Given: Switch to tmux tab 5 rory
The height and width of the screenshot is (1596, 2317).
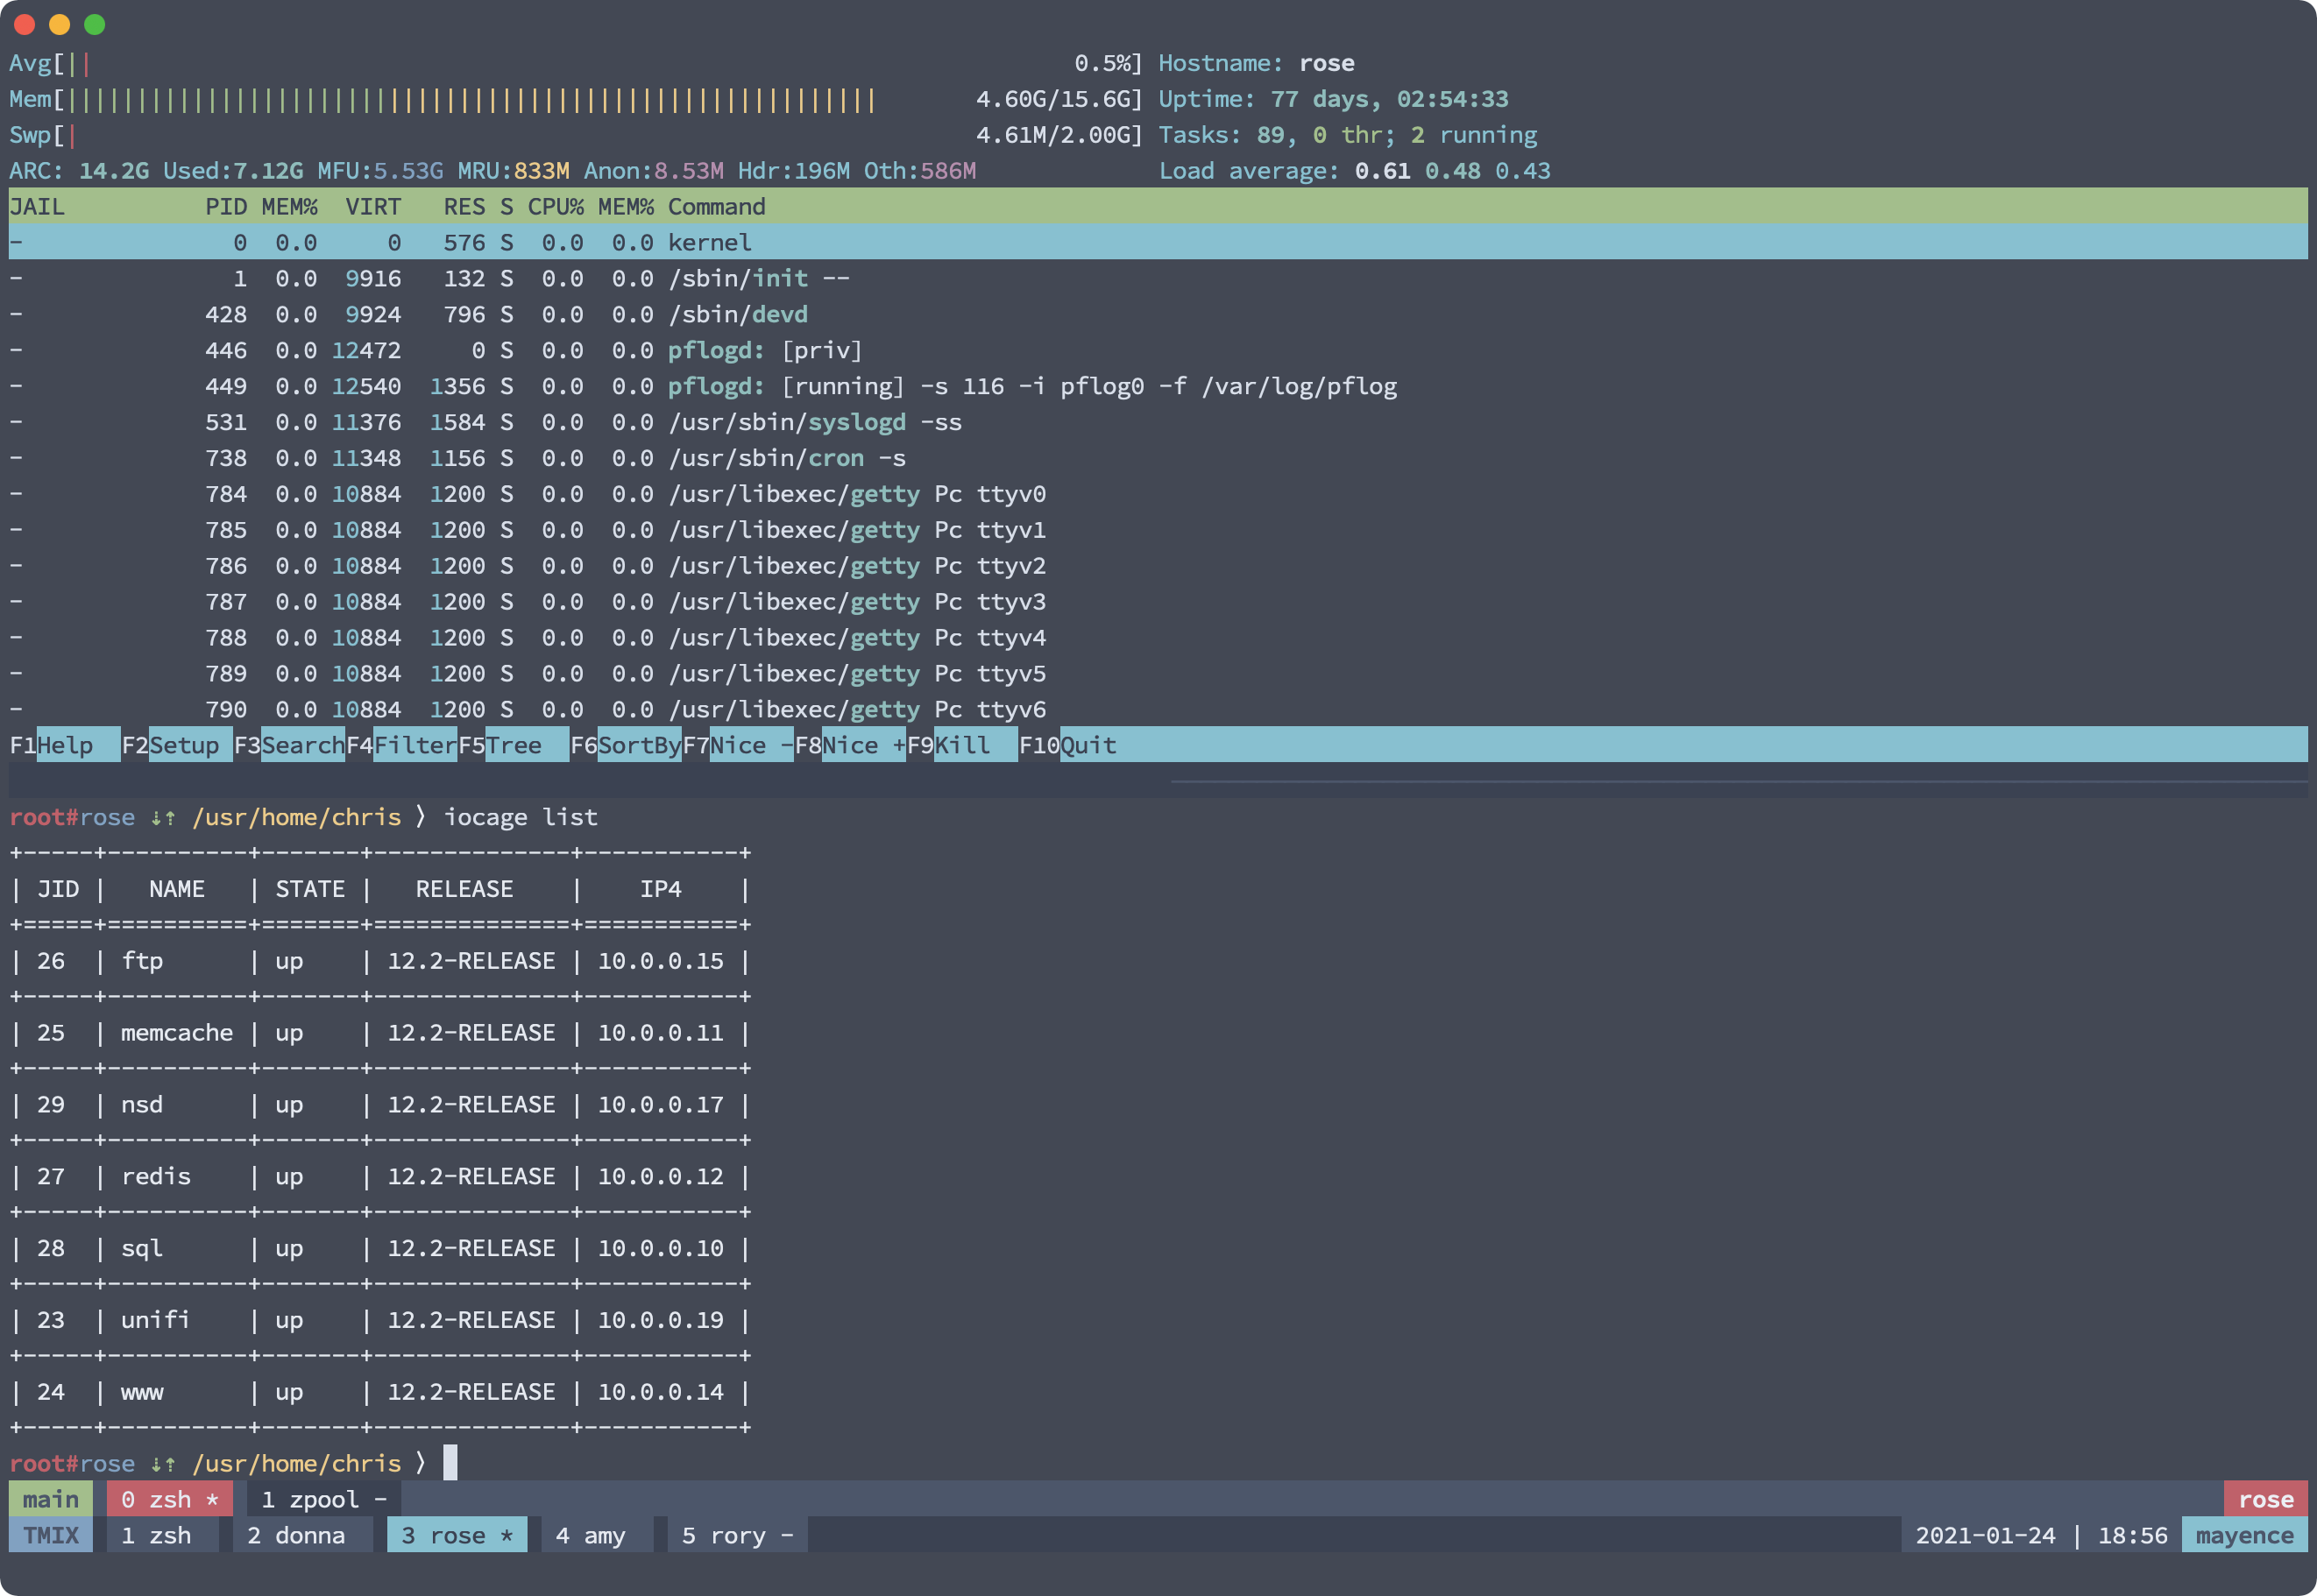Looking at the screenshot, I should 736,1536.
